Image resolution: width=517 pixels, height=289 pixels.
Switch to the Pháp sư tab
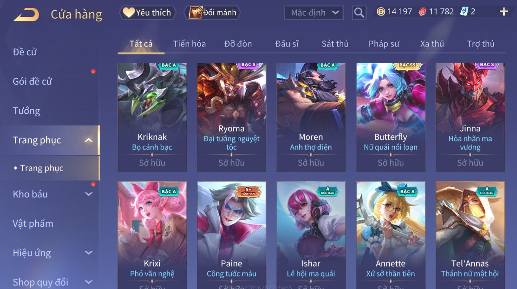(x=384, y=44)
